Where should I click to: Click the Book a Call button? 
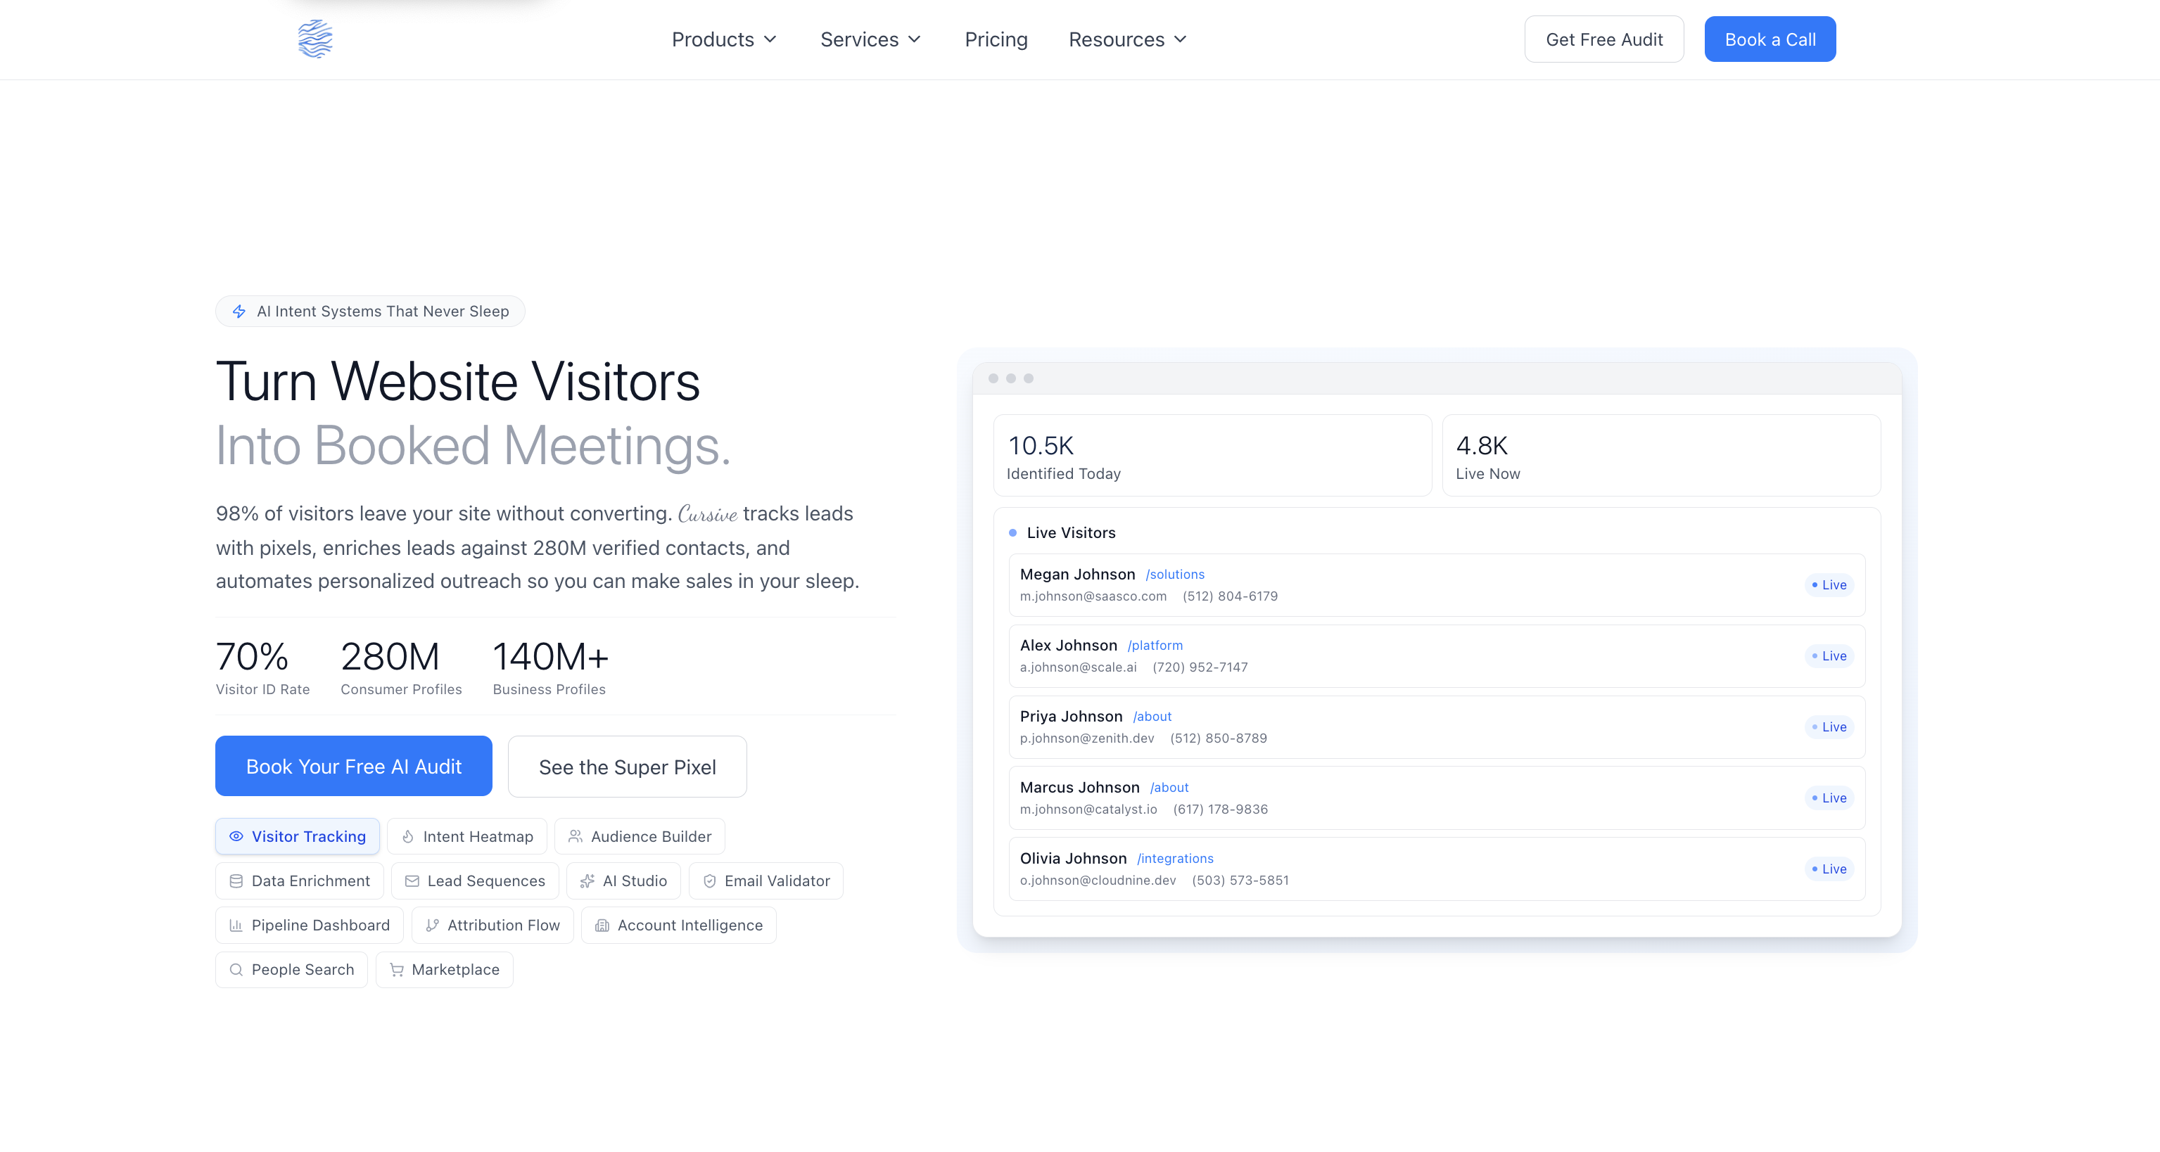coord(1770,39)
